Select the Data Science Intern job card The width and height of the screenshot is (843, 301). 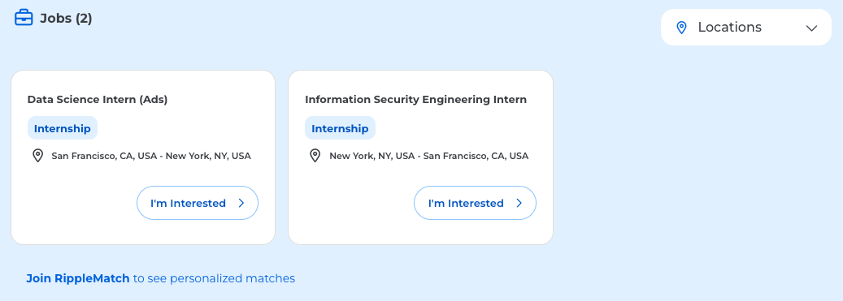point(143,157)
